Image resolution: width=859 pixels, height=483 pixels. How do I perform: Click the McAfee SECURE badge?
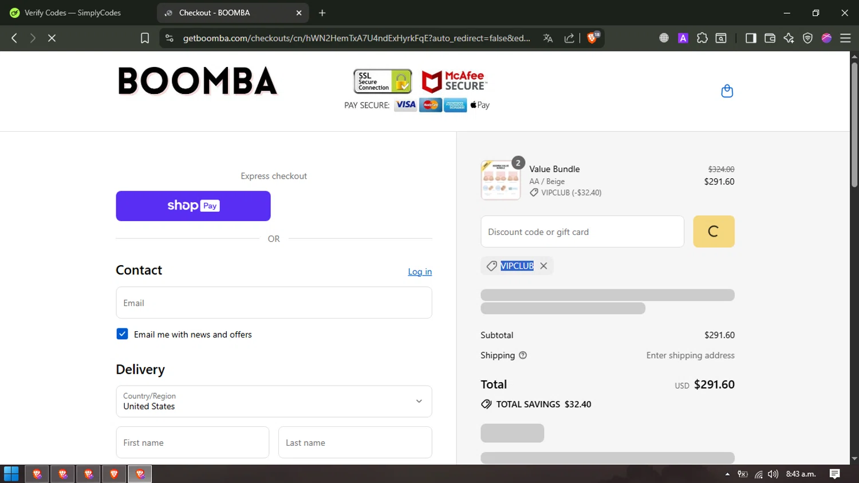[x=455, y=81]
